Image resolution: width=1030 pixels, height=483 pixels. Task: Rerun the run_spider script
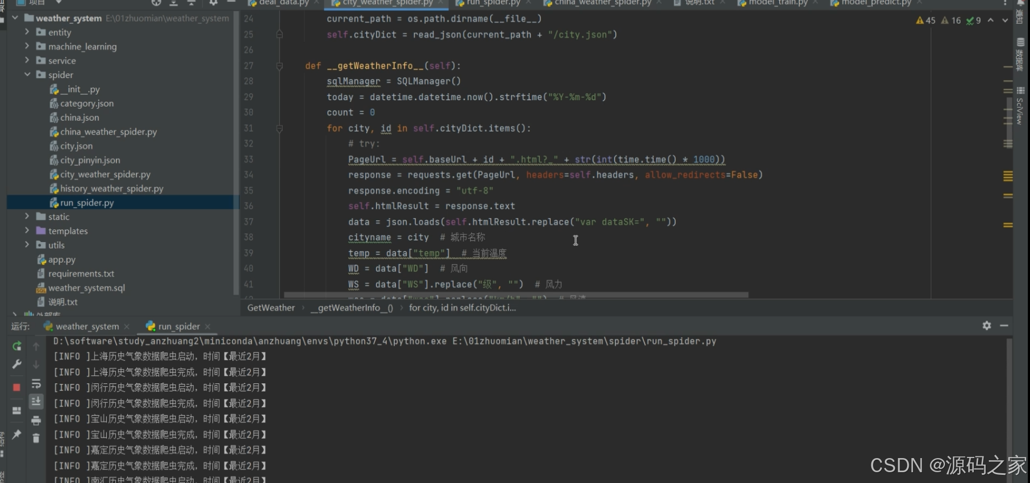pyautogui.click(x=17, y=347)
